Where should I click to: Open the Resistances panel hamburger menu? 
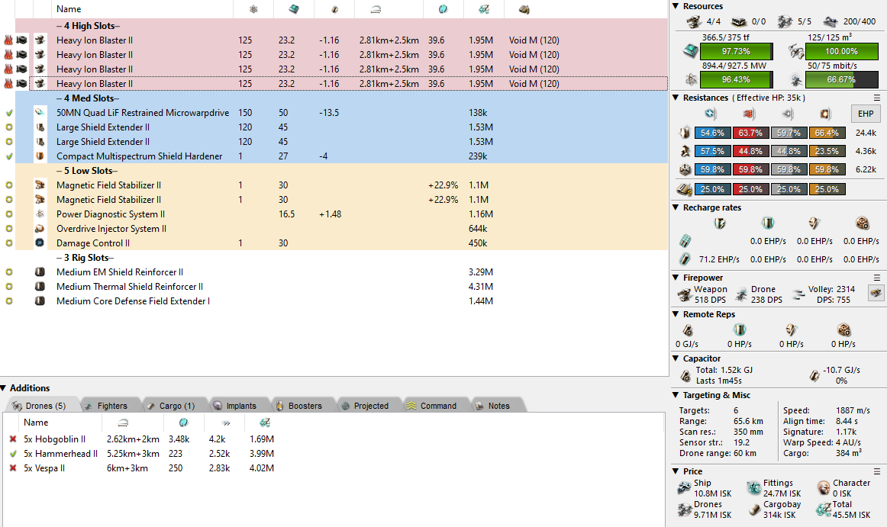pyautogui.click(x=877, y=98)
